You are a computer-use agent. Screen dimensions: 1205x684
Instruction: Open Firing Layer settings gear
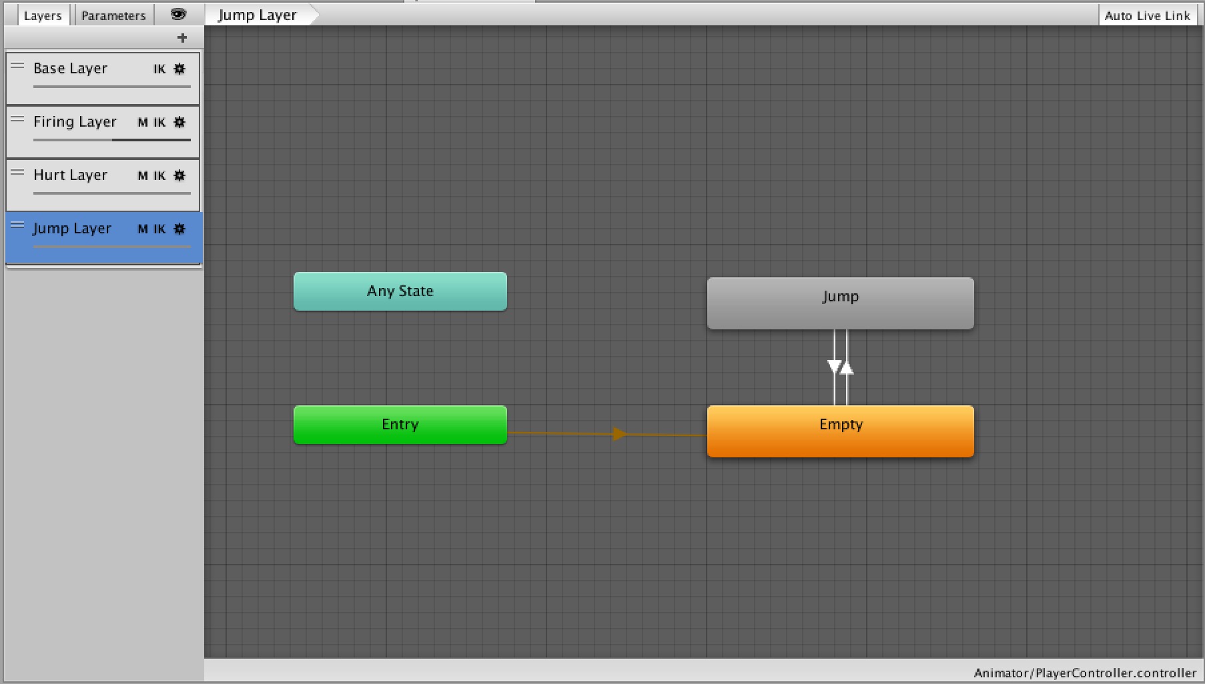click(179, 122)
